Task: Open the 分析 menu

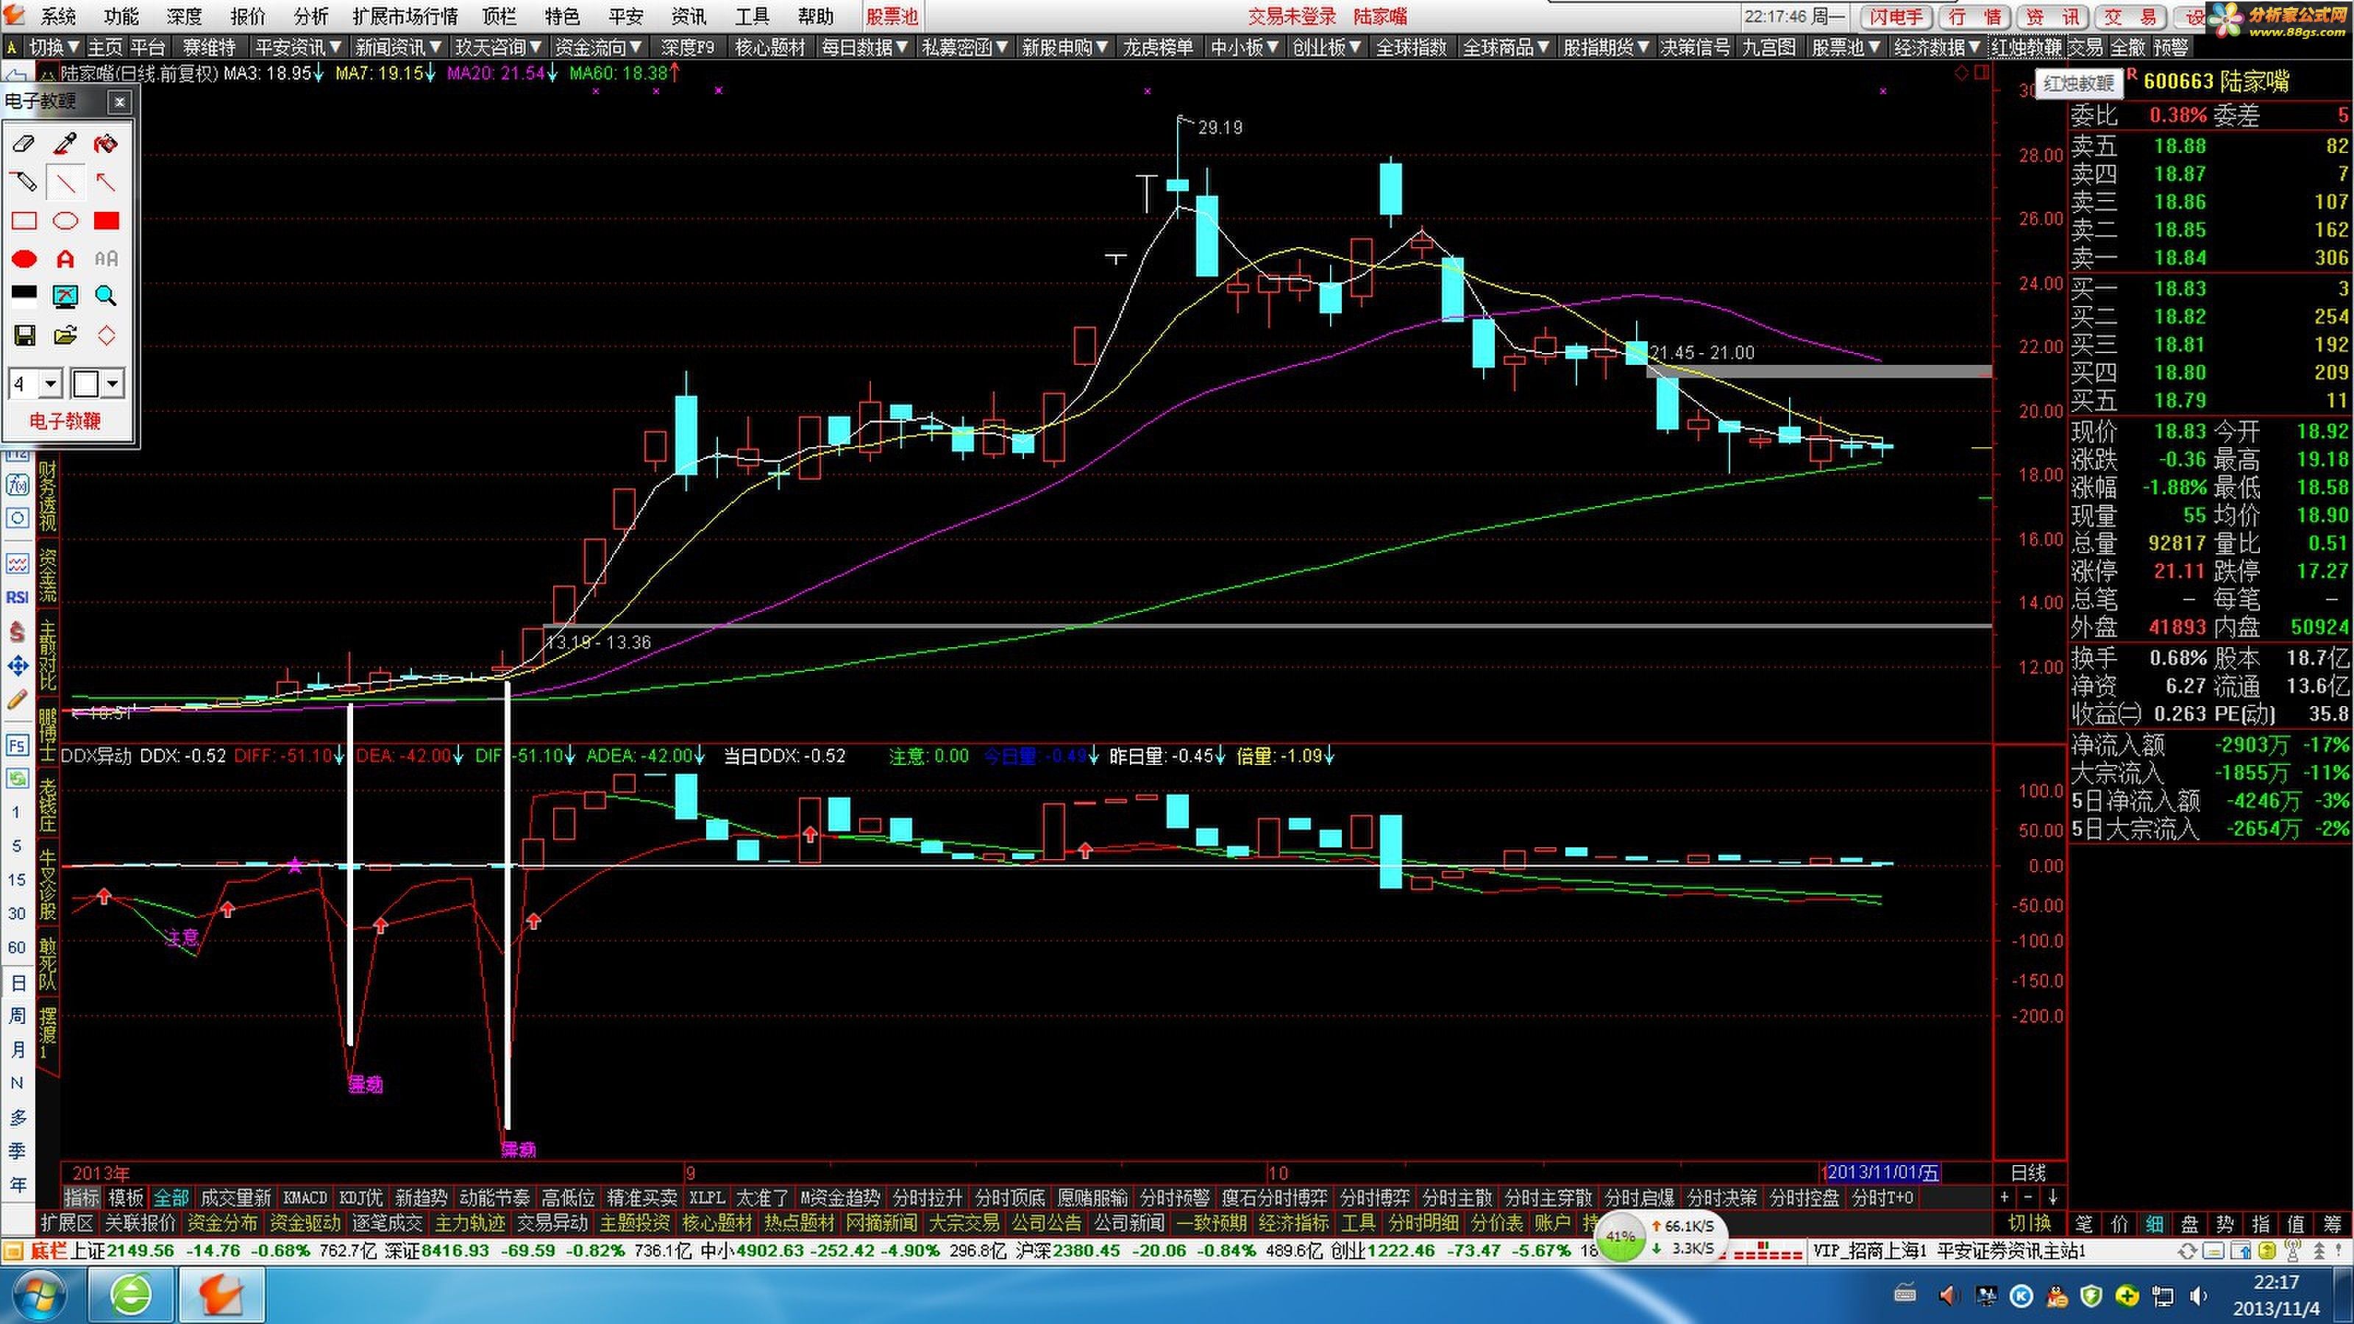Action: (310, 16)
